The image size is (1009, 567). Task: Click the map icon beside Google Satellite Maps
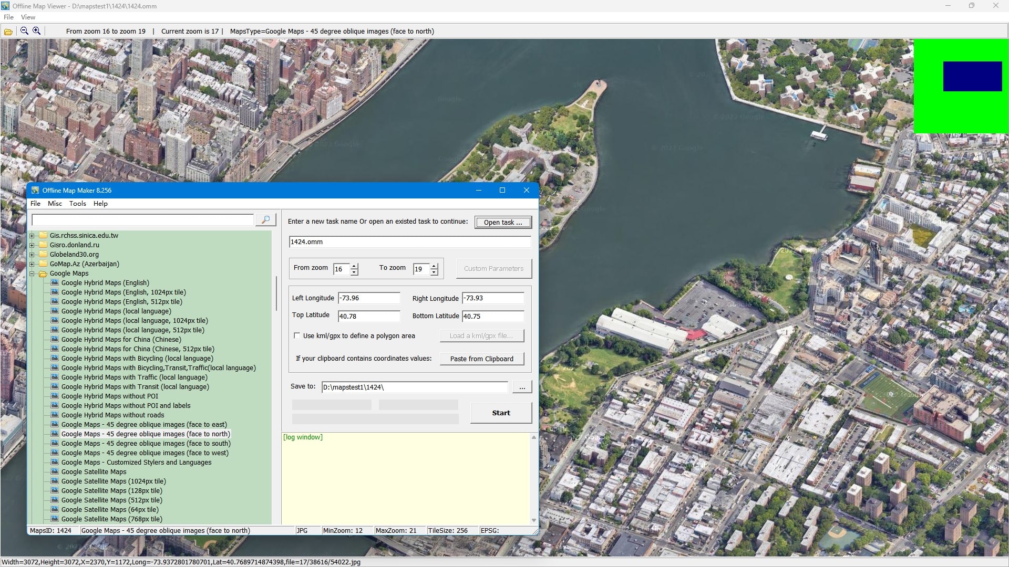coord(55,471)
